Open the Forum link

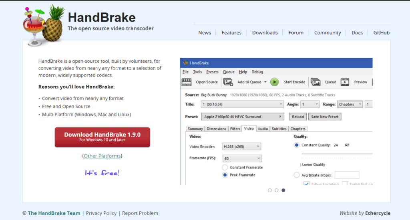coord(296,33)
